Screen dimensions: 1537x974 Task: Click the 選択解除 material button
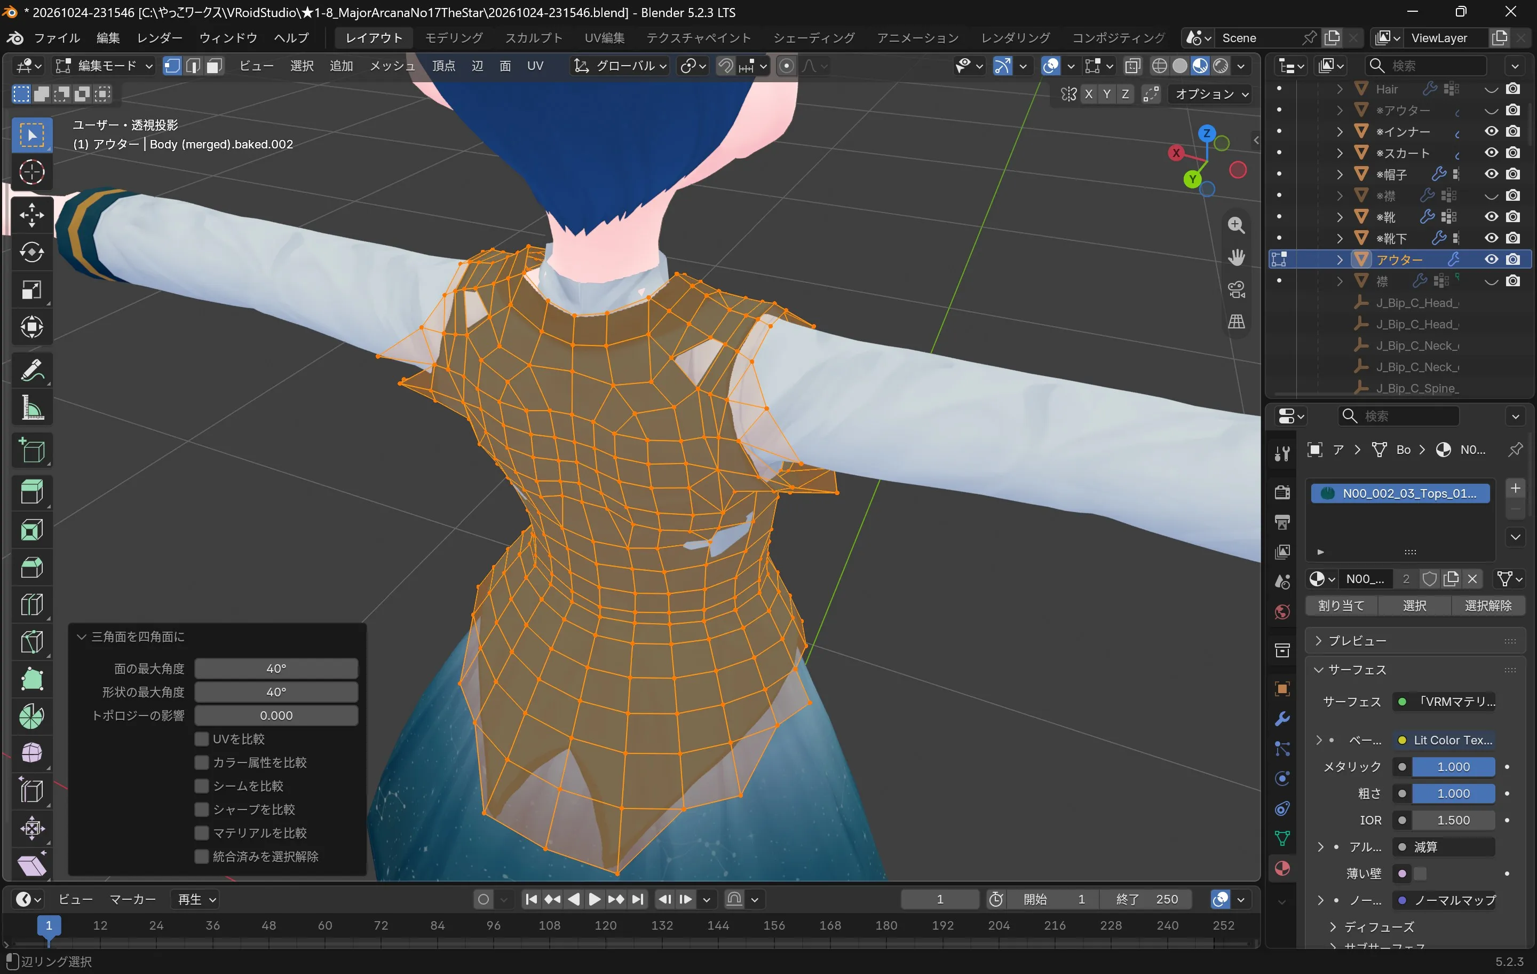tap(1487, 606)
